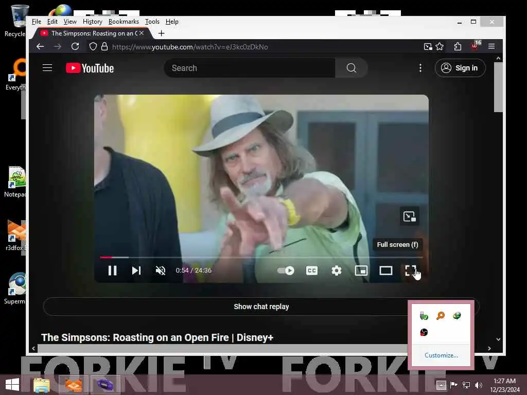Click the search magnifier button
This screenshot has width=527, height=395.
pyautogui.click(x=351, y=68)
